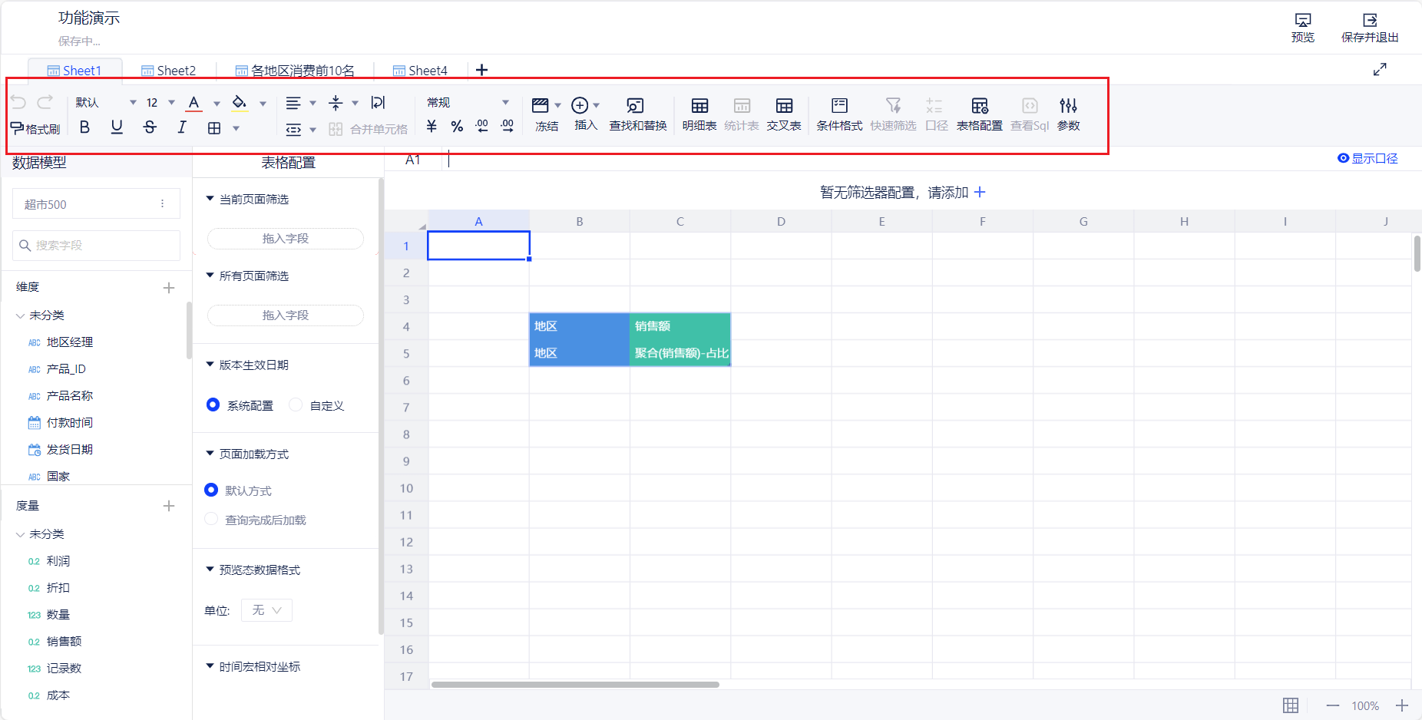
Task: Open Find and Replace (查找和替换)
Action: point(637,114)
